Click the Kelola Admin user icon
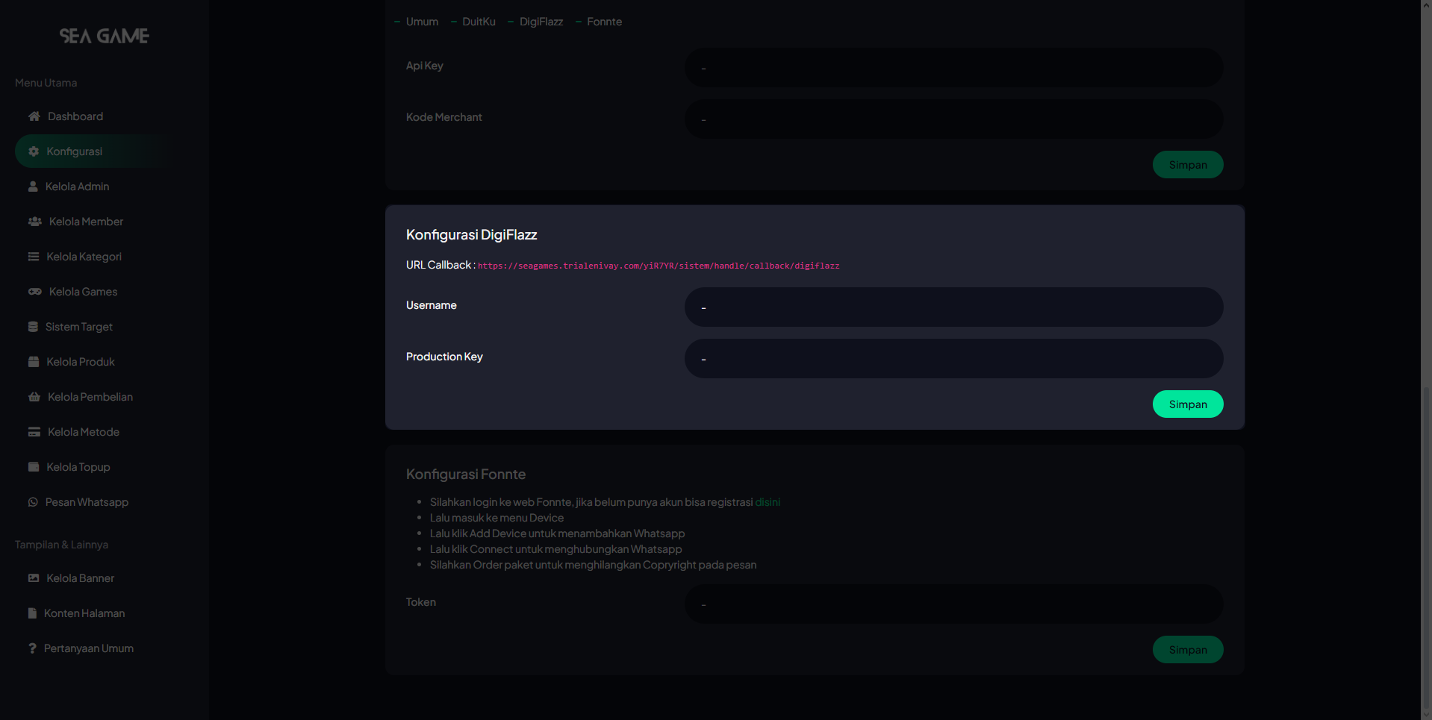1432x720 pixels. 33,187
